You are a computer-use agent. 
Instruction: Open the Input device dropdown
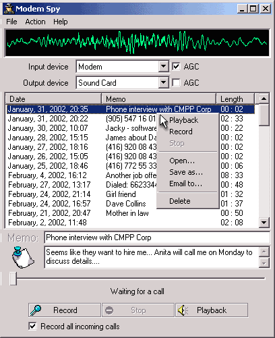(x=163, y=67)
